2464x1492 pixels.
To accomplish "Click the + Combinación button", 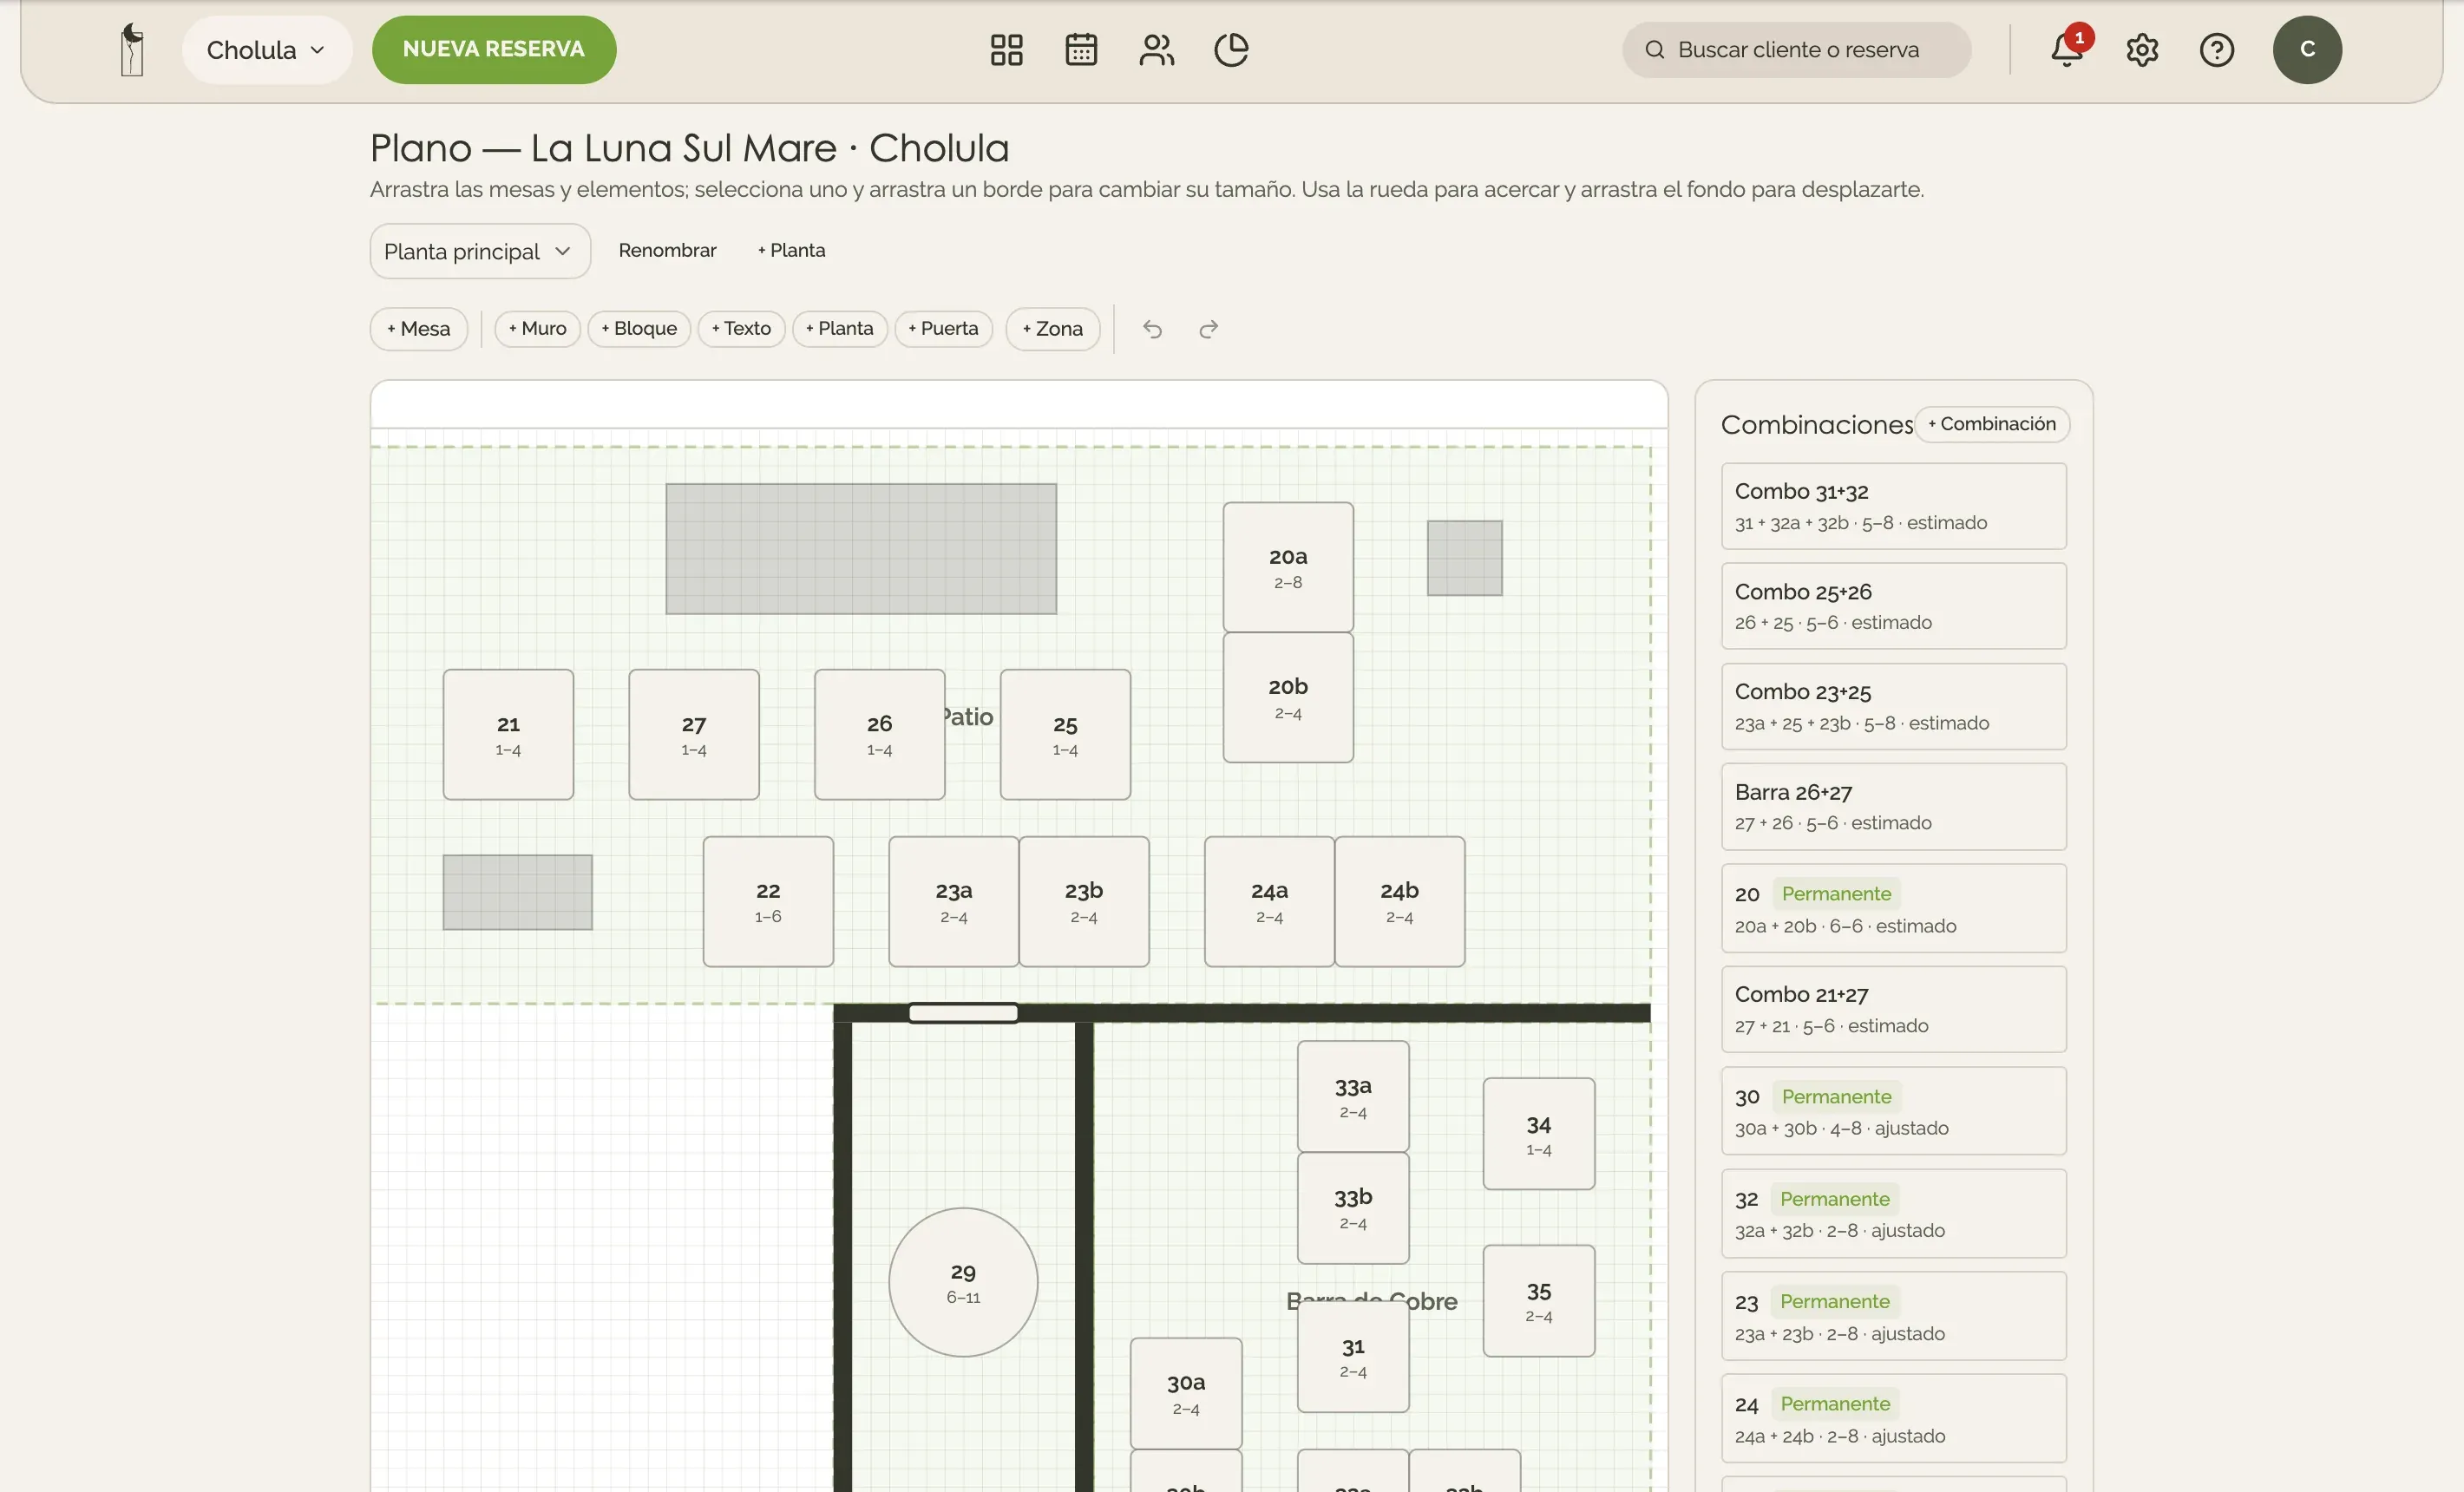I will point(1991,424).
